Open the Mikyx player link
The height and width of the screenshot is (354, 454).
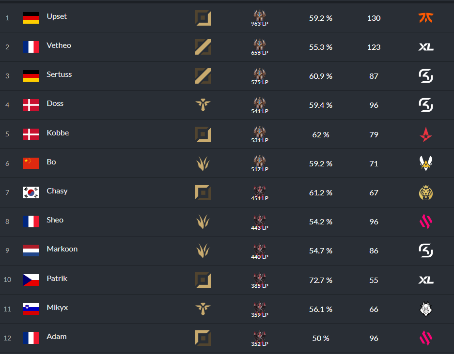pyautogui.click(x=57, y=308)
